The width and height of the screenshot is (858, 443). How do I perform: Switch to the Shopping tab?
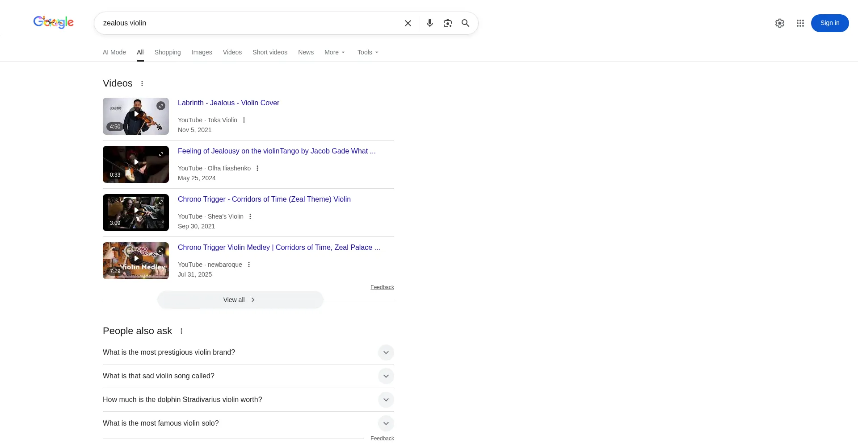(x=168, y=52)
